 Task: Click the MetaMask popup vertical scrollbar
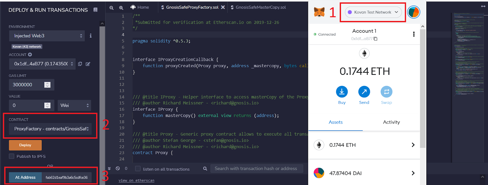(423, 88)
